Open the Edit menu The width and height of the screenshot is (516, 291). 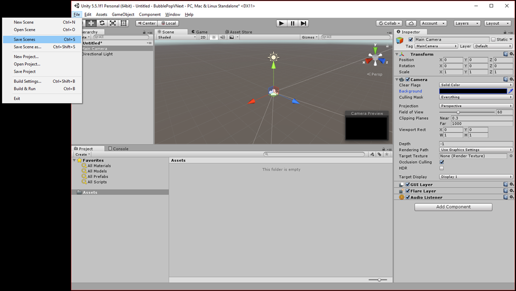(x=88, y=15)
